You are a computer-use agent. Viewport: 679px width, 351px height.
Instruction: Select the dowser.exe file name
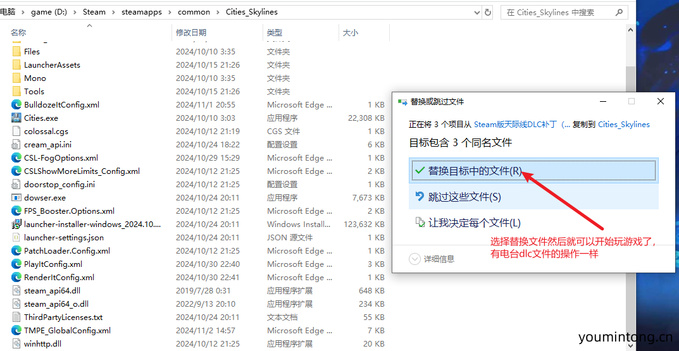45,198
